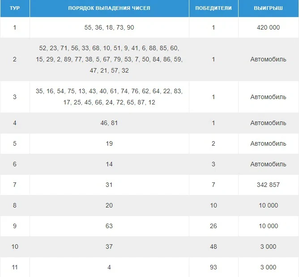Click round number 10 in ТУР column

(15, 247)
